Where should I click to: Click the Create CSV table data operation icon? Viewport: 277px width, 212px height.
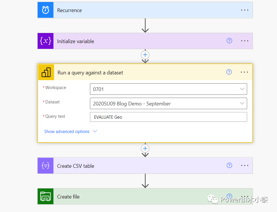coord(45,165)
